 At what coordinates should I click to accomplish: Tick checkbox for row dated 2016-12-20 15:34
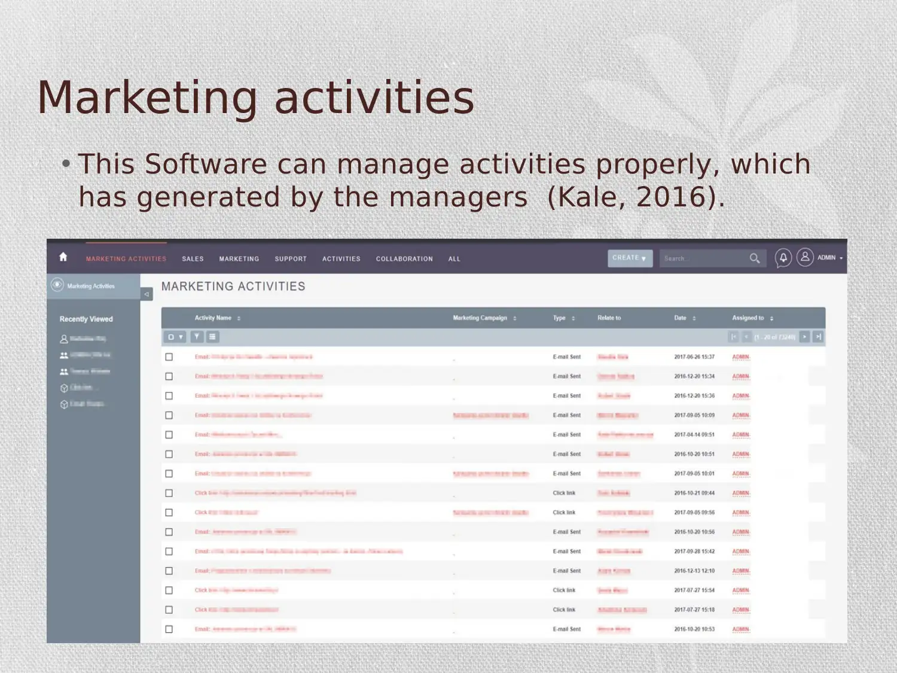169,376
